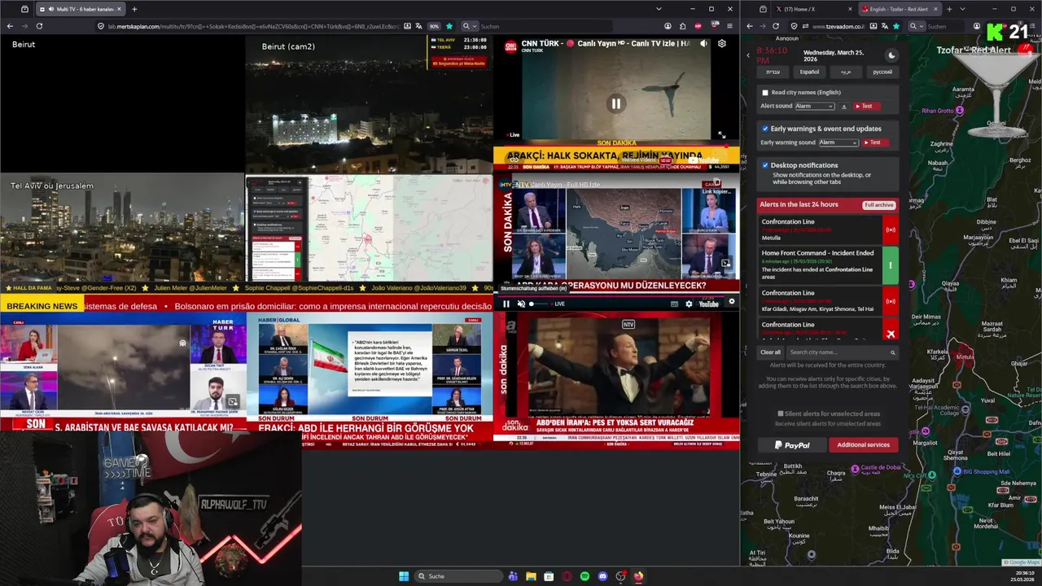Click the translate page icon in Tzofar window

(x=885, y=26)
